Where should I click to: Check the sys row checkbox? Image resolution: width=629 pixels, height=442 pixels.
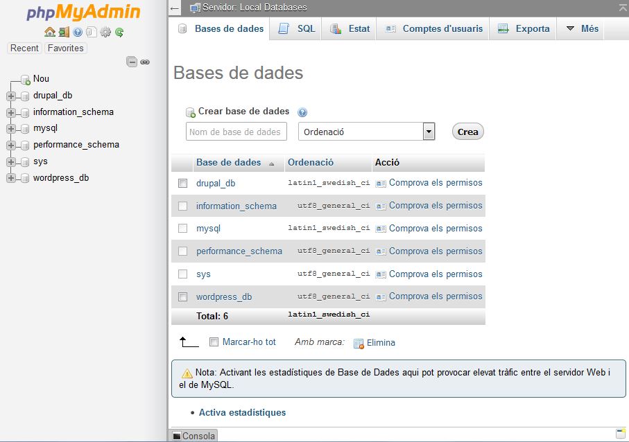point(183,274)
